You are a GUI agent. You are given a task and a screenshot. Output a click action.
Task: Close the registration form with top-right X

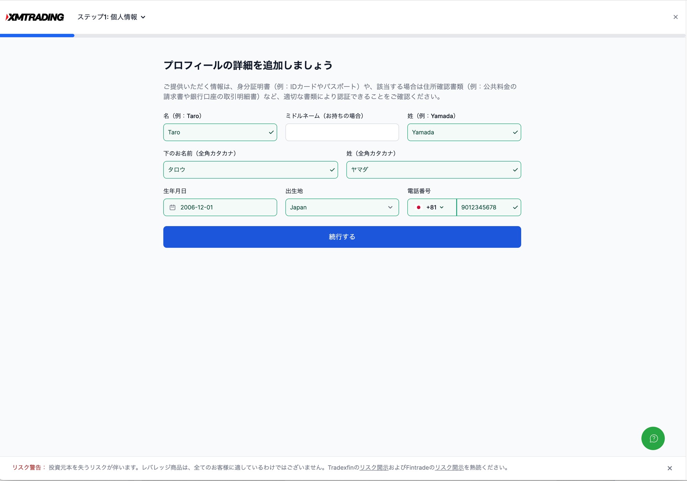click(x=675, y=17)
